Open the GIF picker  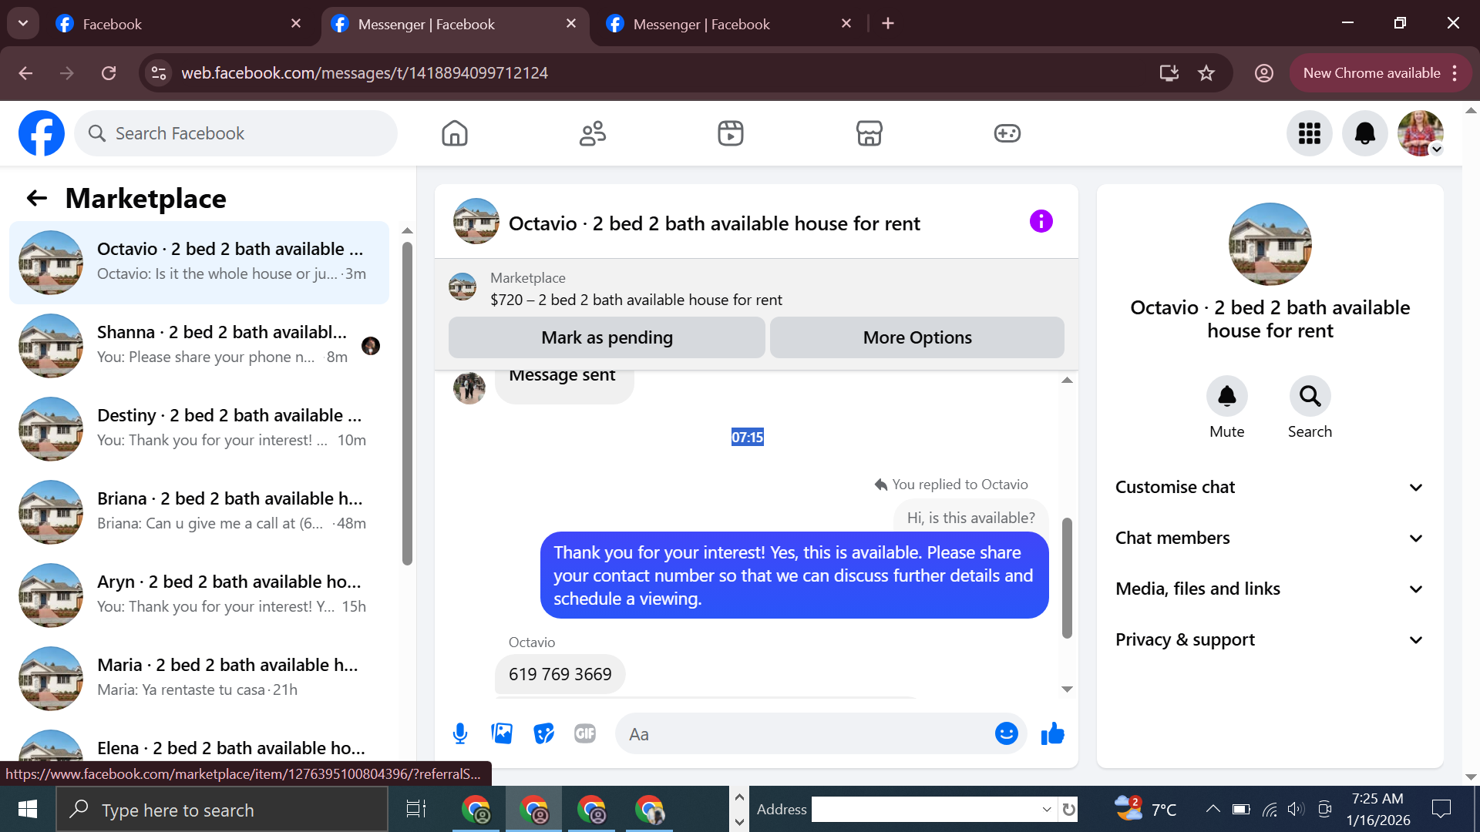pyautogui.click(x=585, y=733)
